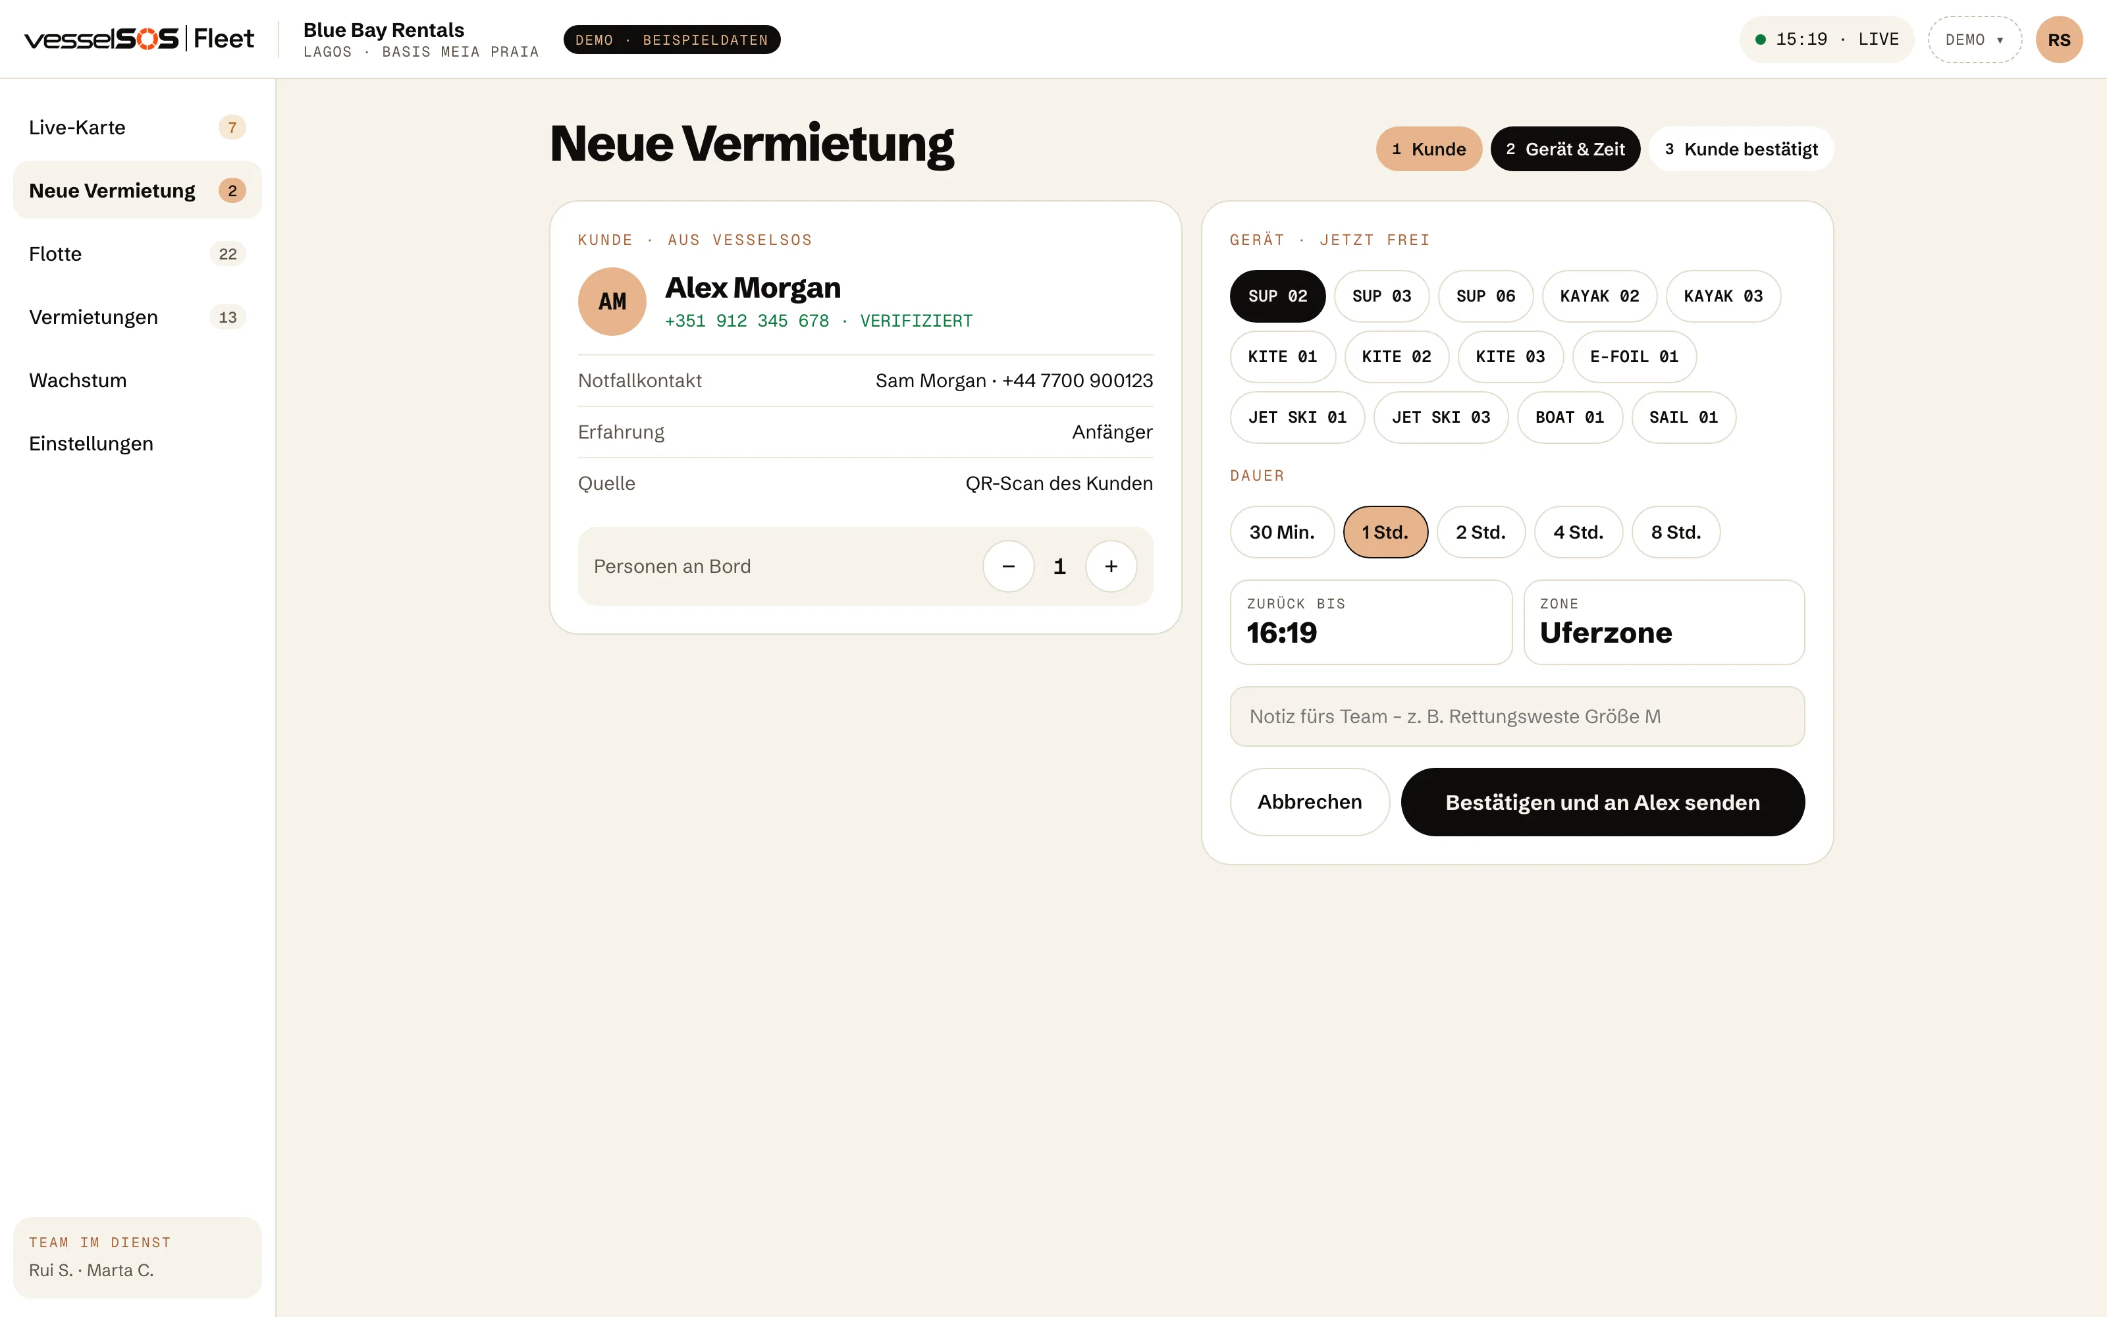Open Live-Karte in the sidebar
Image resolution: width=2107 pixels, height=1317 pixels.
[138, 127]
